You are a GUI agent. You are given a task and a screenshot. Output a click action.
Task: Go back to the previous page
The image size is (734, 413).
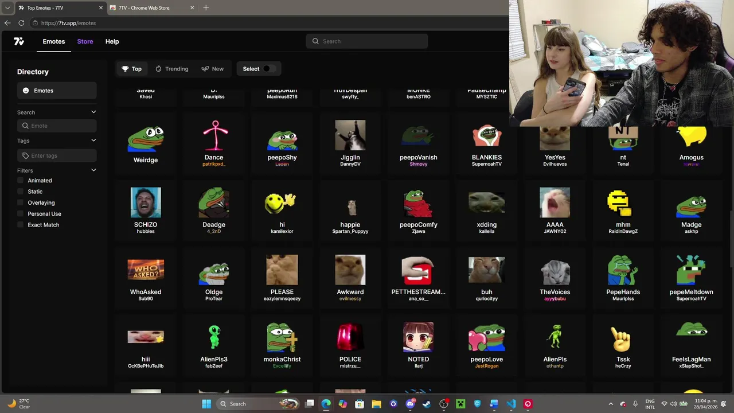click(7, 23)
